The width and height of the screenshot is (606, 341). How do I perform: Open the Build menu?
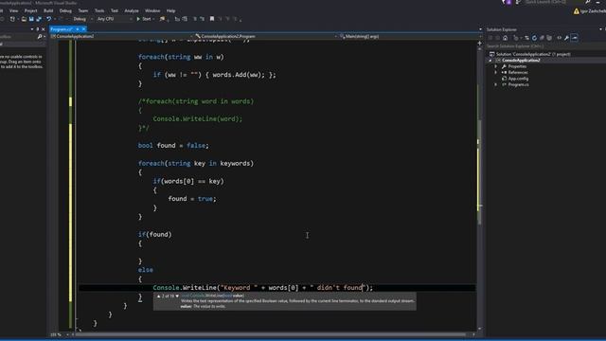(x=48, y=10)
